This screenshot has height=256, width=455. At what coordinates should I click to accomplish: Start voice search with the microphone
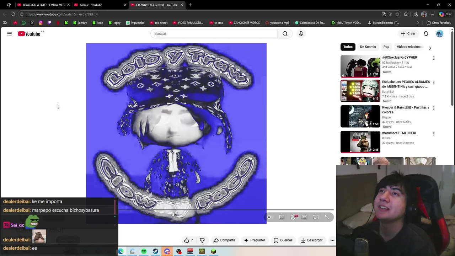(x=301, y=33)
